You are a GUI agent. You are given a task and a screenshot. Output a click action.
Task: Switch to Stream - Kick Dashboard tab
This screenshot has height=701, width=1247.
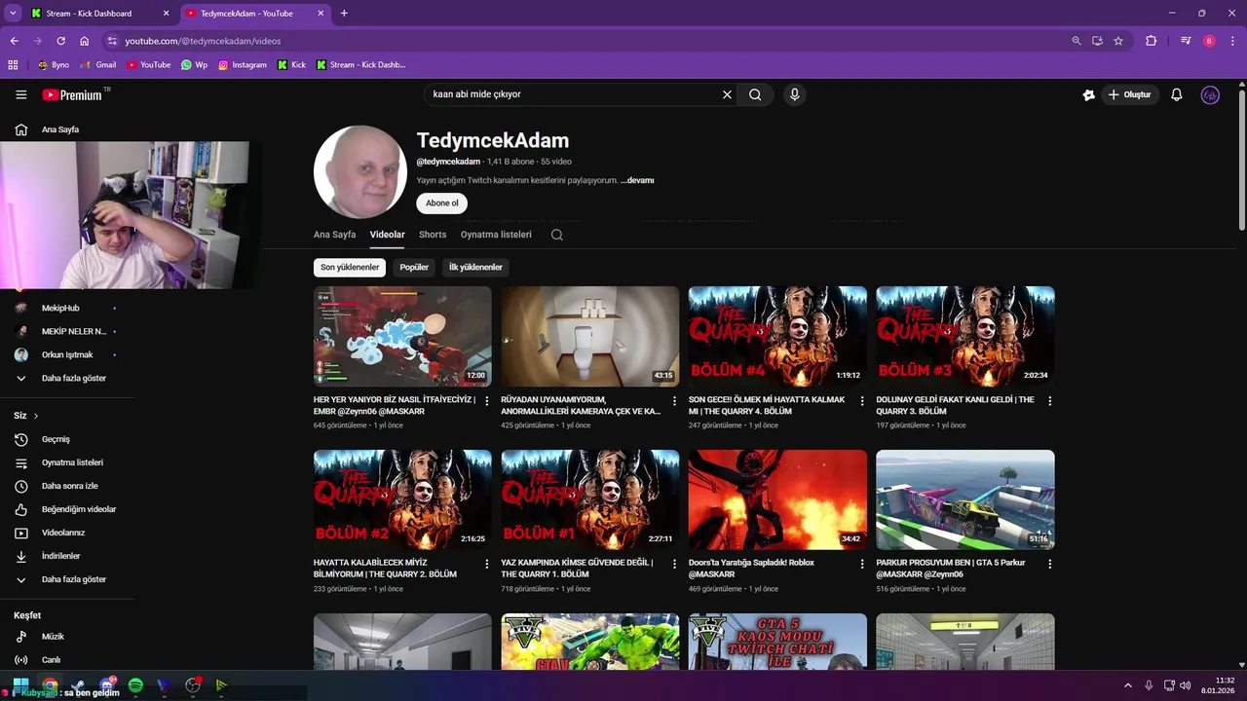101,14
